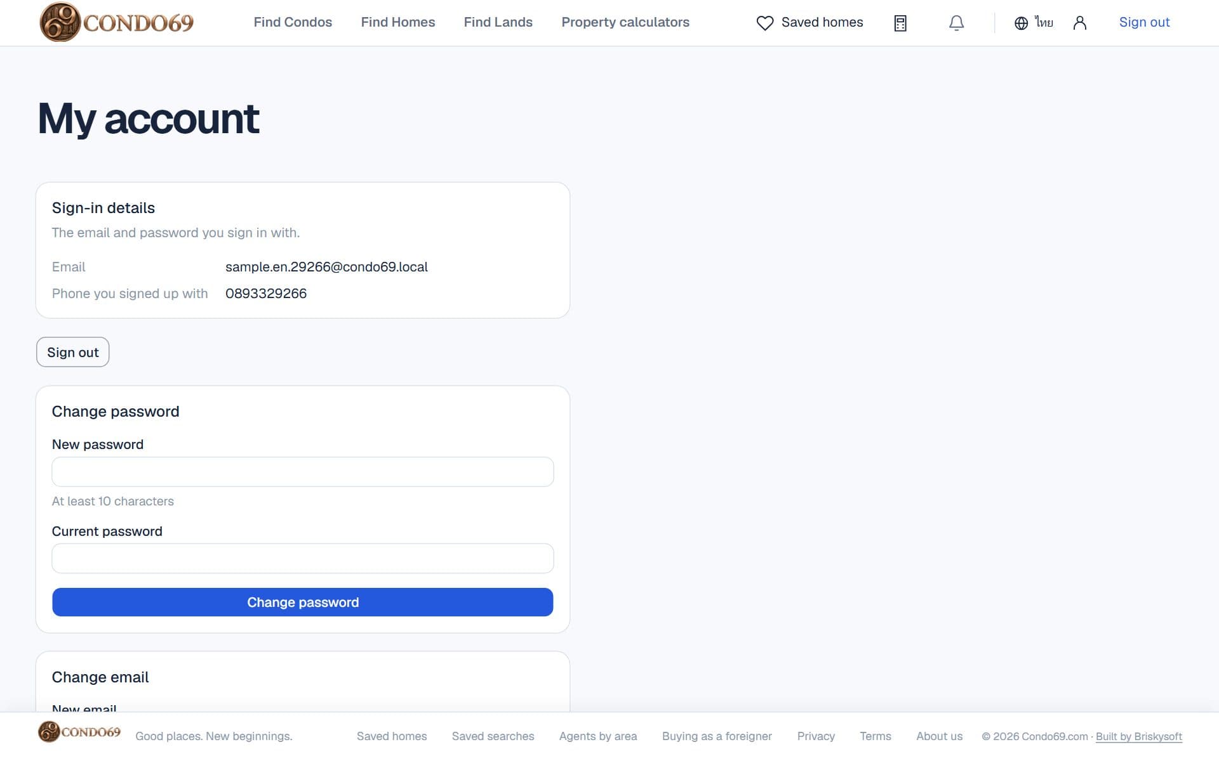Open Saved searches footer link
The image size is (1219, 761).
(493, 736)
